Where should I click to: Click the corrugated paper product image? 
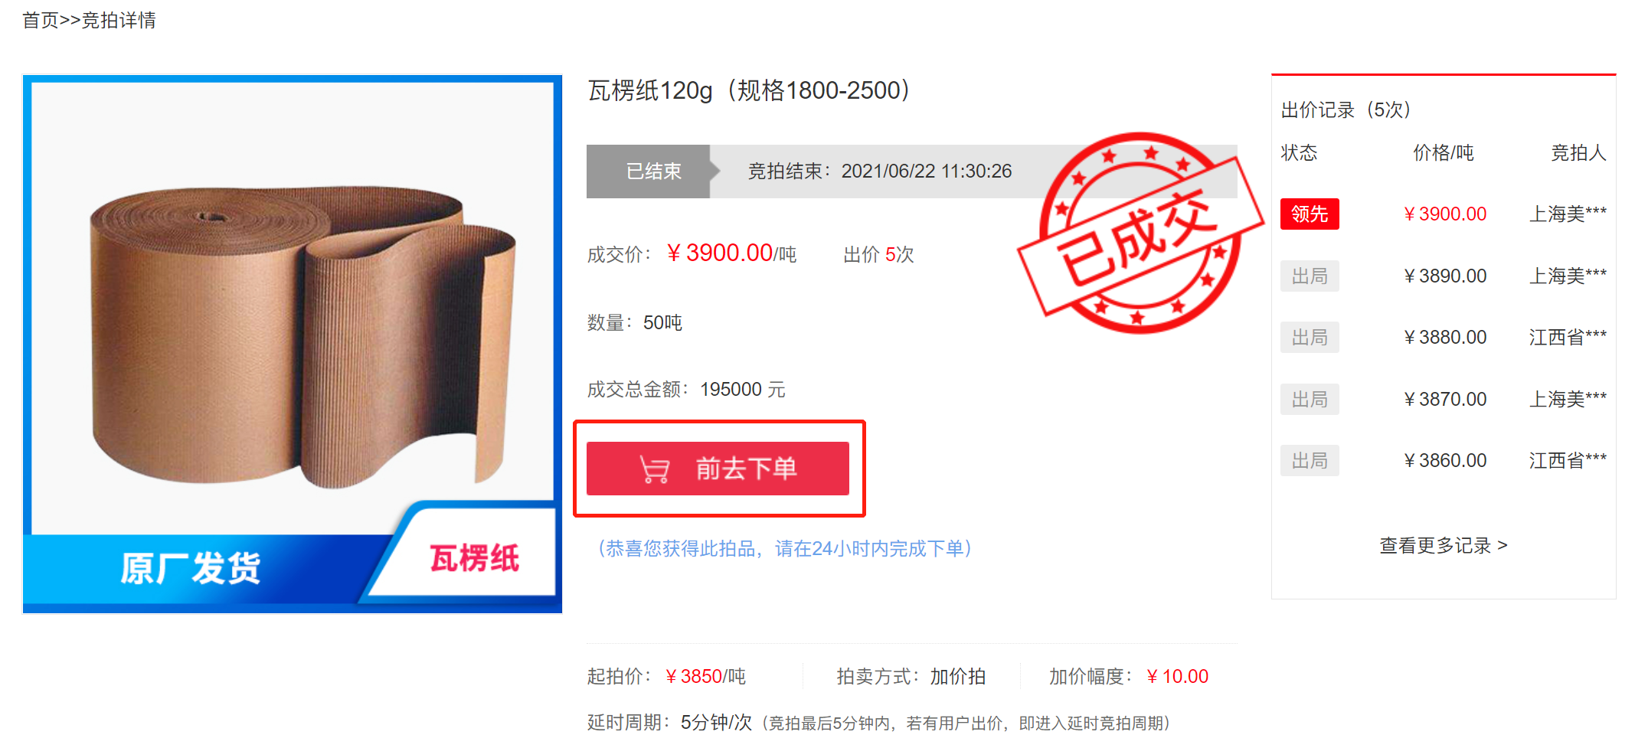coord(293,344)
